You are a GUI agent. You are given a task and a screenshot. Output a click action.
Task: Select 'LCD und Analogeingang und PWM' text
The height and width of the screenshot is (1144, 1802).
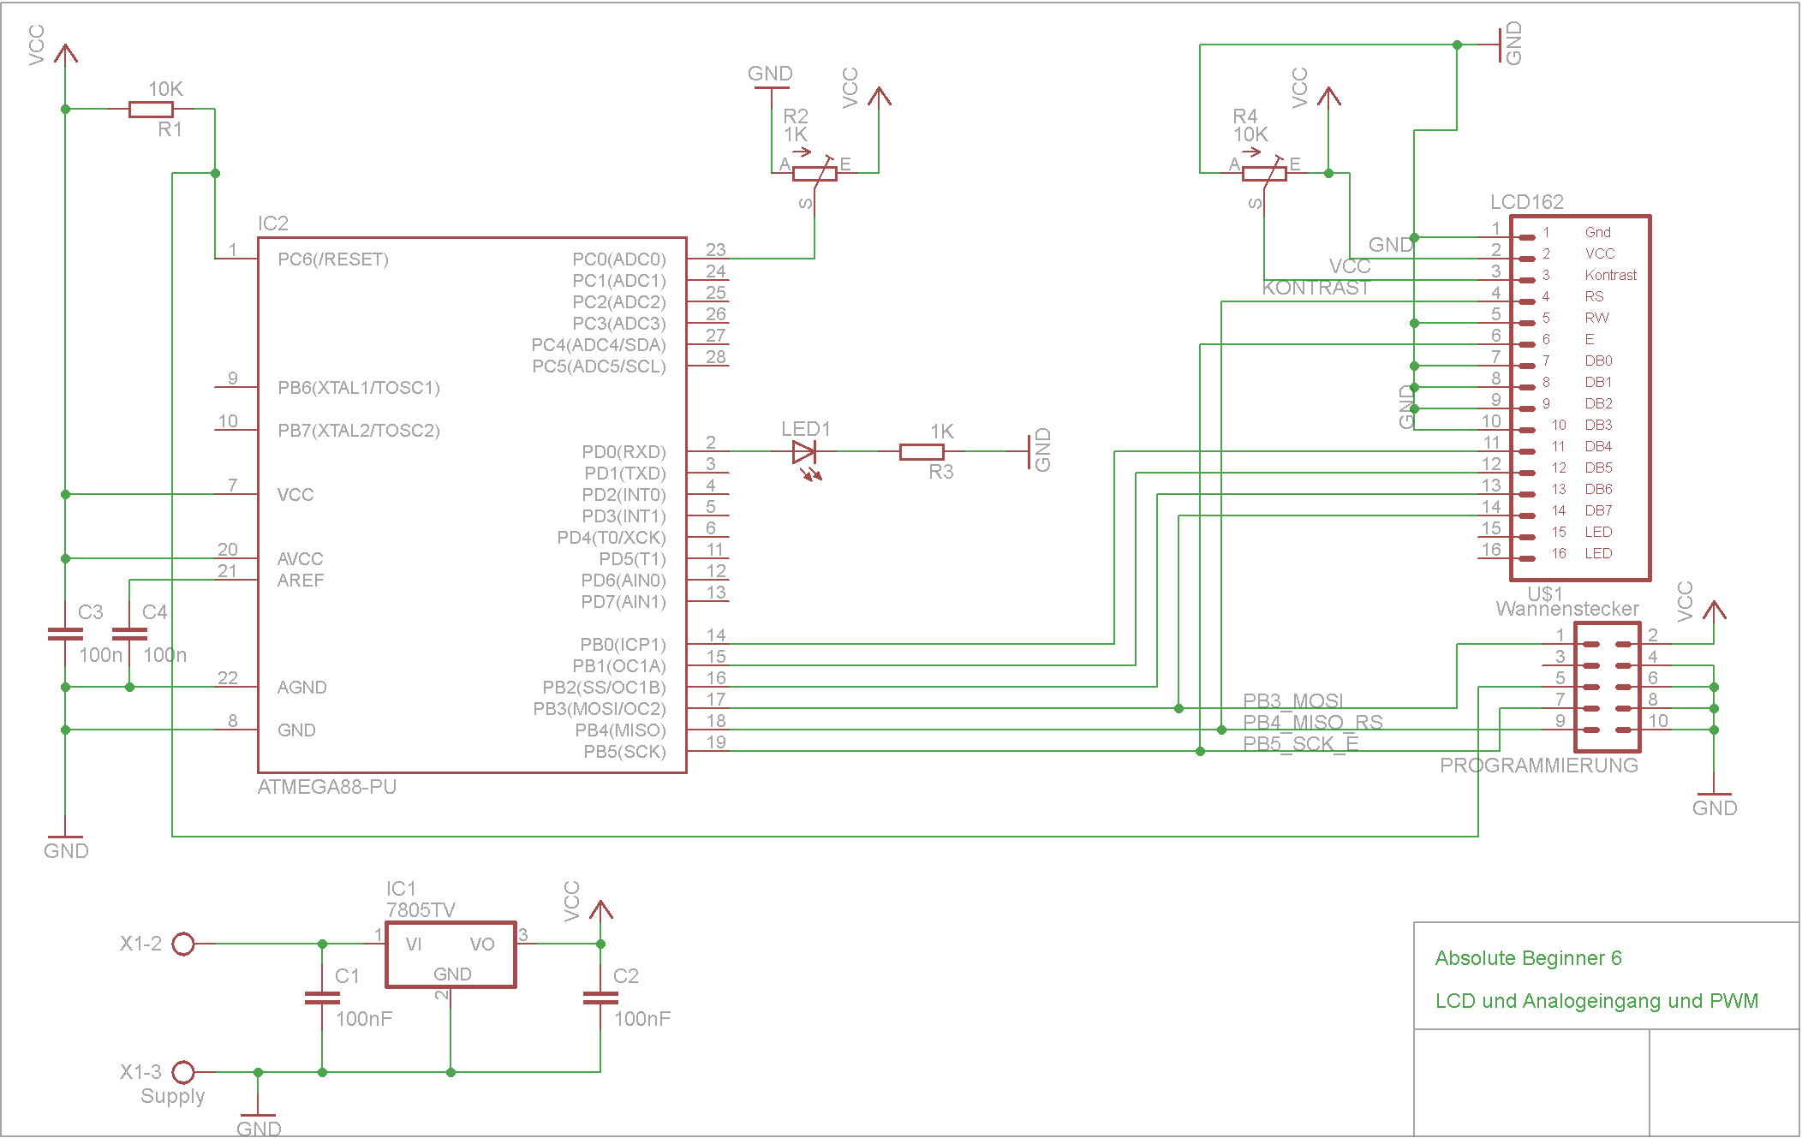click(1596, 1001)
